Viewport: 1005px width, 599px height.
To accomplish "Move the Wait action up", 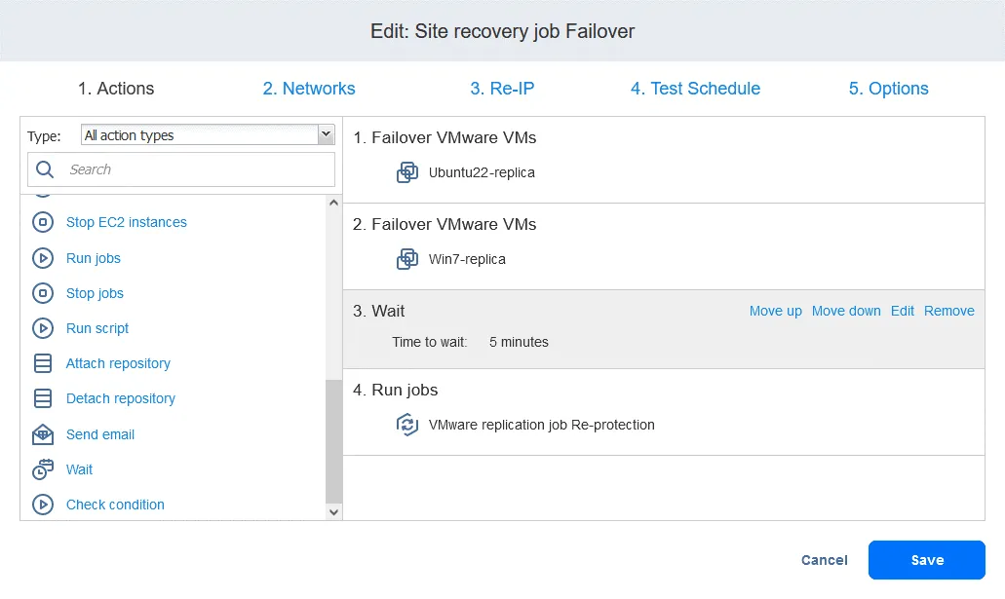I will point(775,311).
